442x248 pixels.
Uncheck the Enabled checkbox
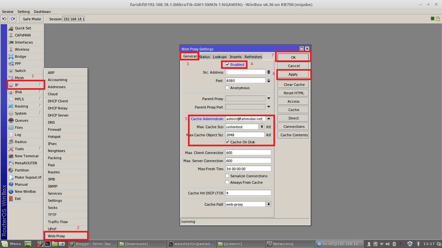point(227,65)
